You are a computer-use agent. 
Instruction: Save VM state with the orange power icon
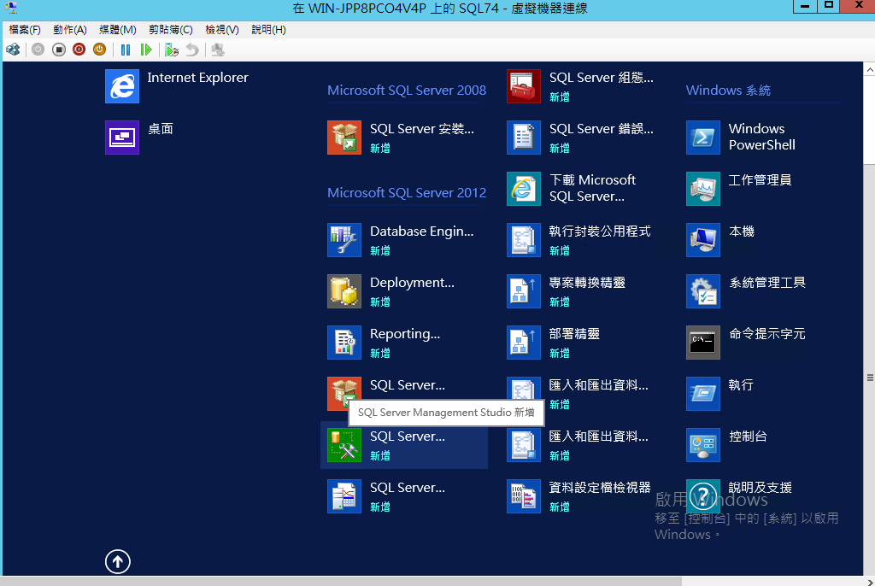[x=99, y=50]
